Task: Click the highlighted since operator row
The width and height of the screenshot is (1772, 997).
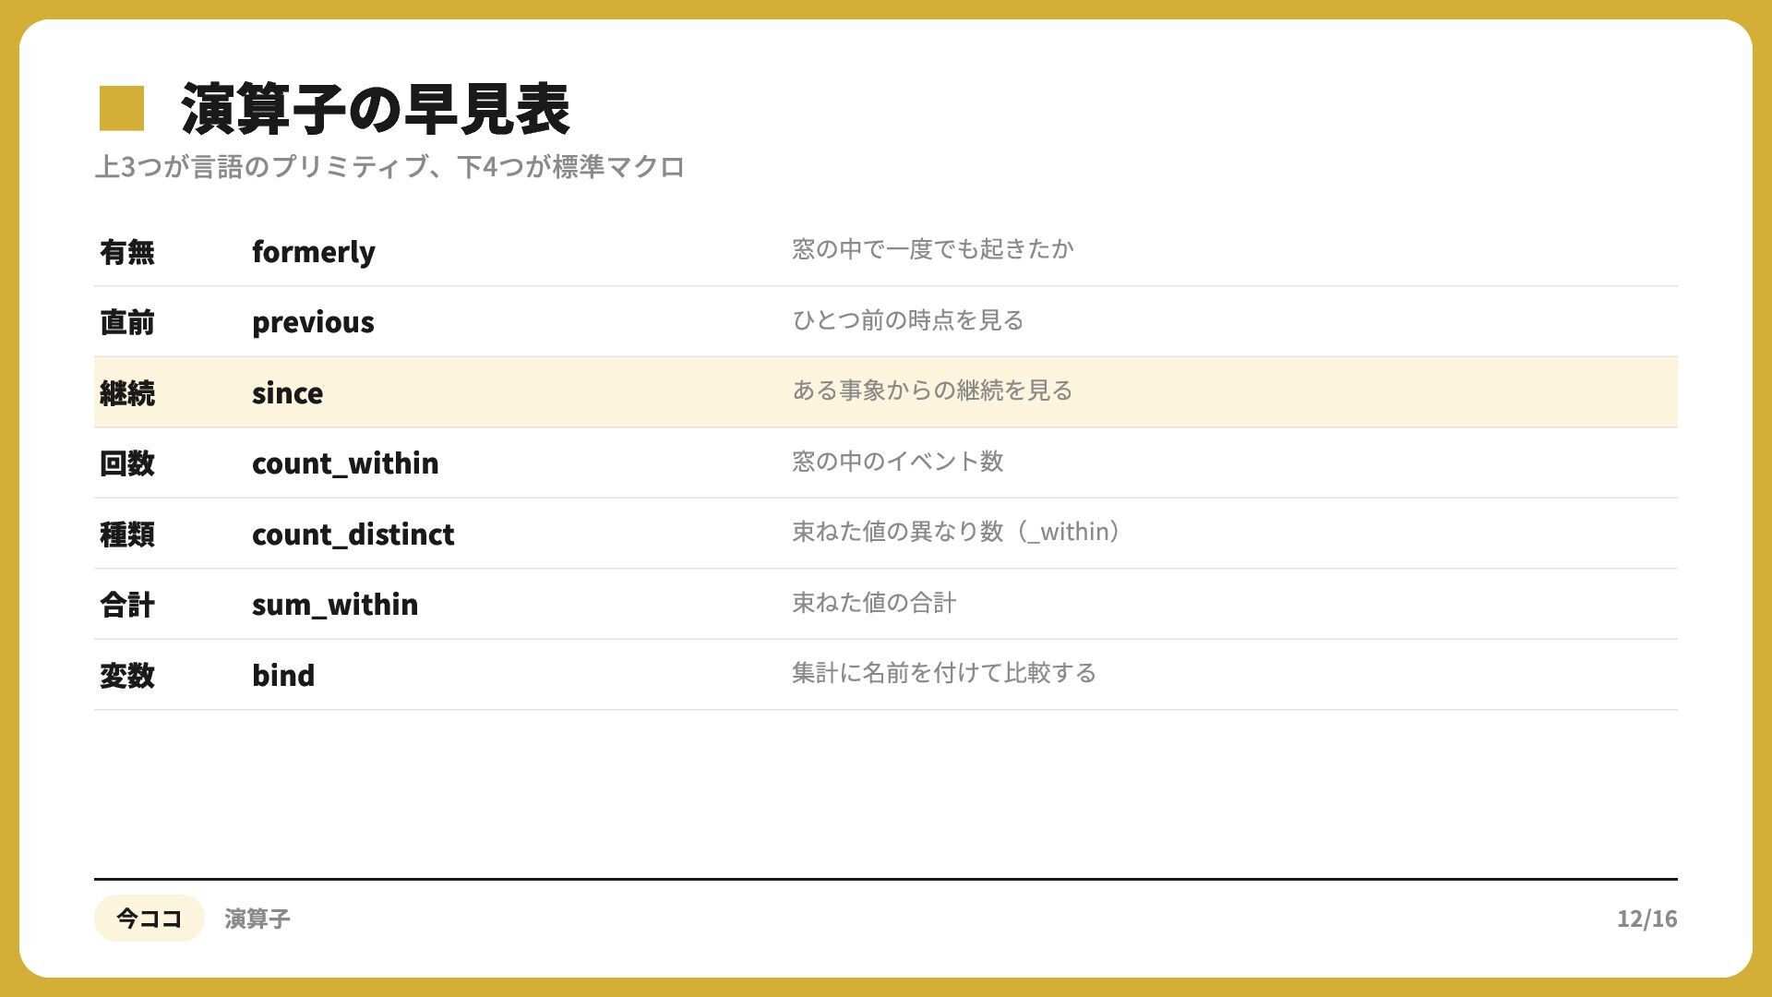Action: (x=886, y=392)
